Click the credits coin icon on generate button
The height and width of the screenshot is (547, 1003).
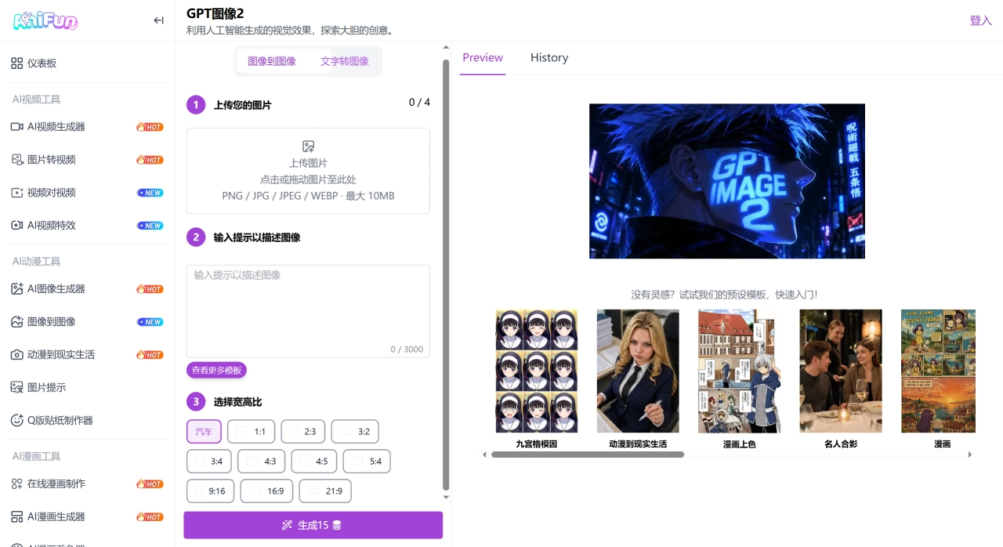(337, 525)
